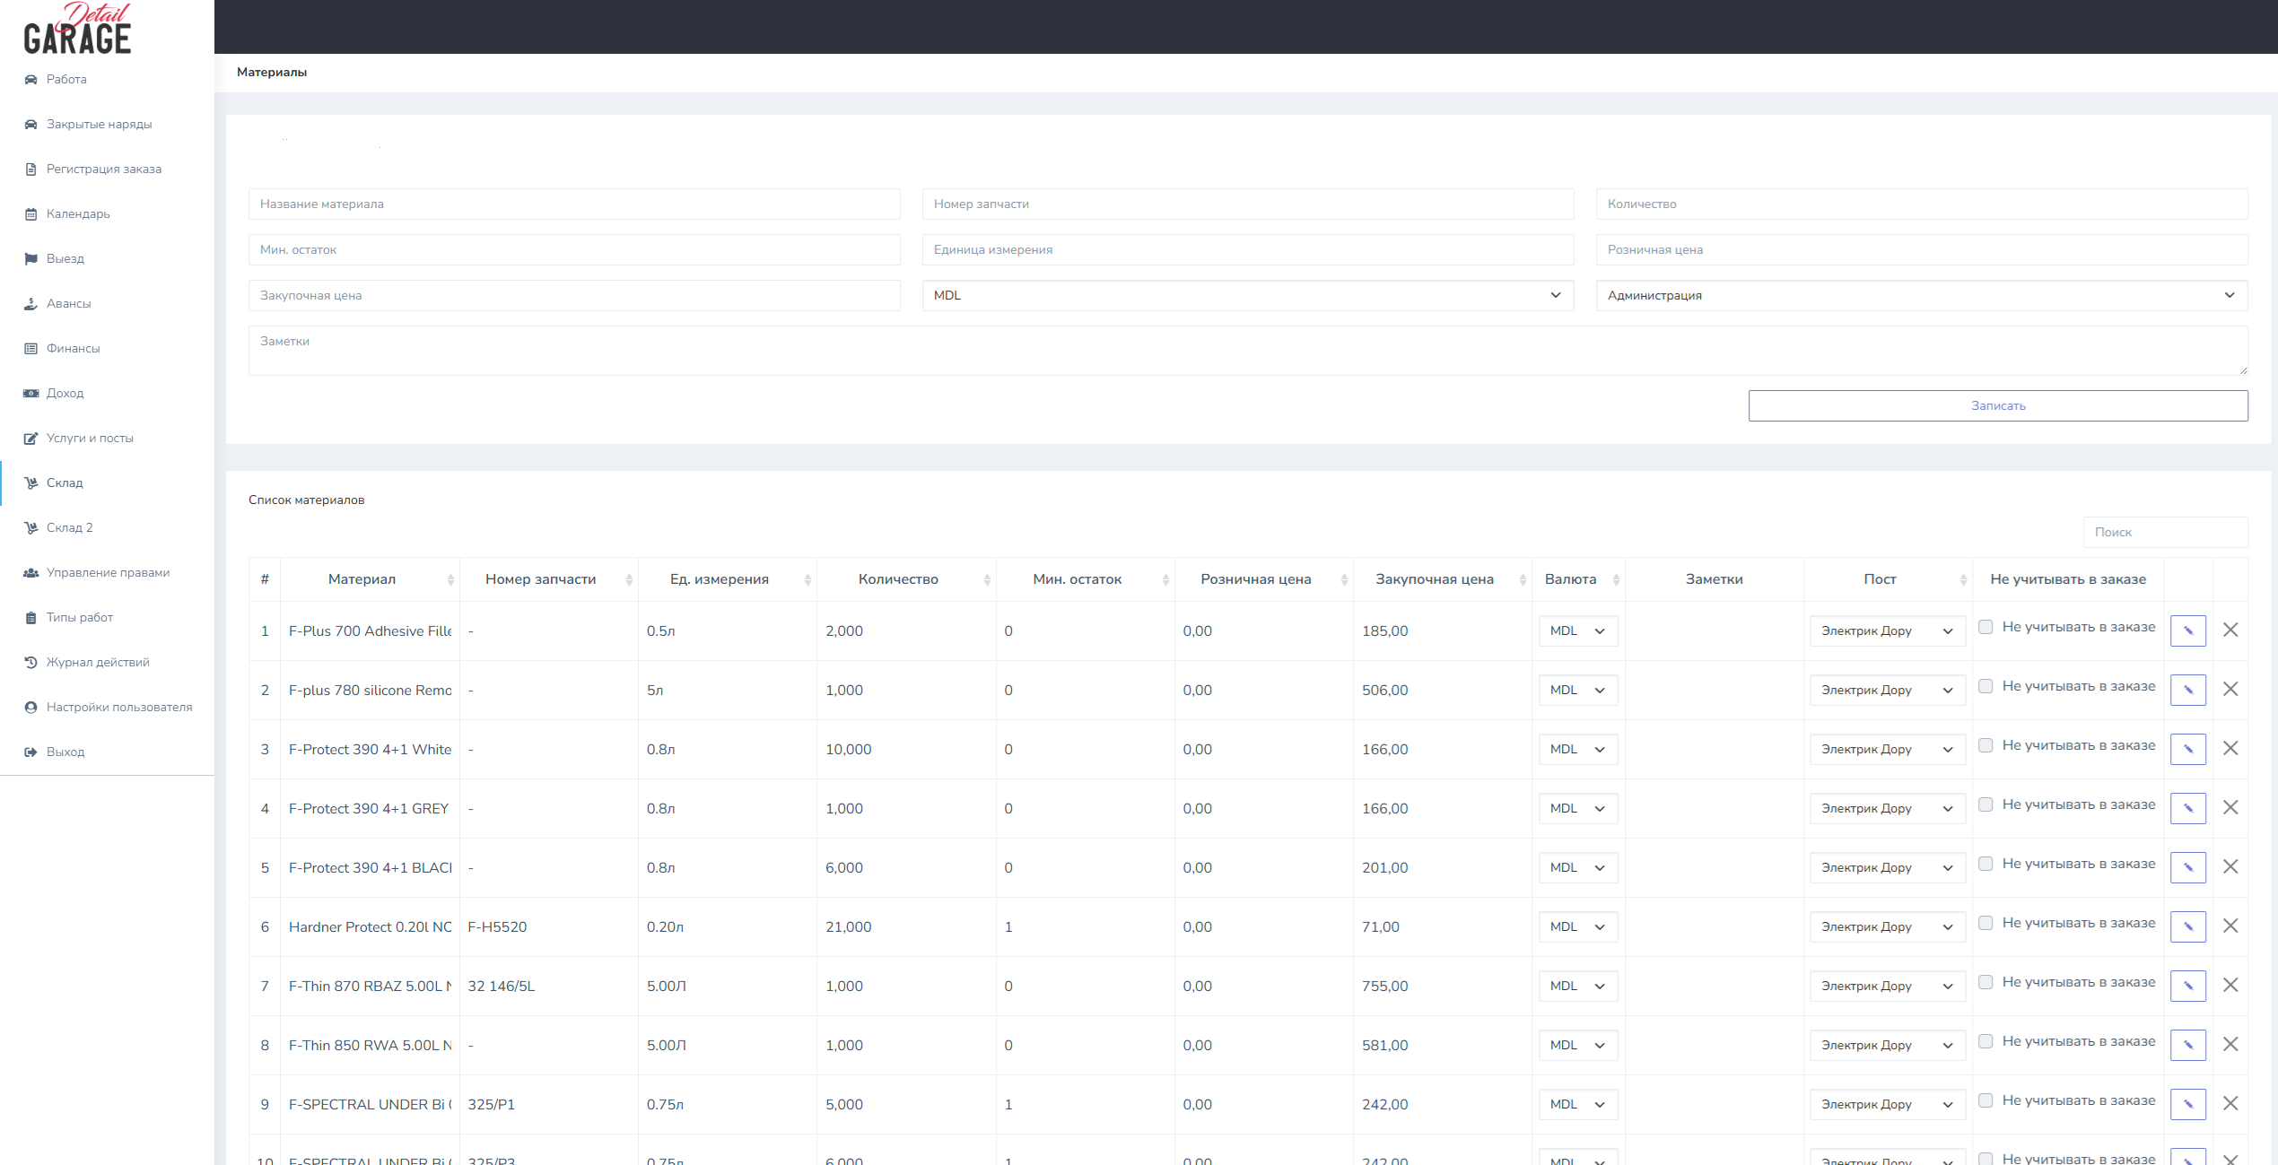The width and height of the screenshot is (2278, 1165).
Task: Click the edit pencil for Hardner Protect row
Action: 2187,926
